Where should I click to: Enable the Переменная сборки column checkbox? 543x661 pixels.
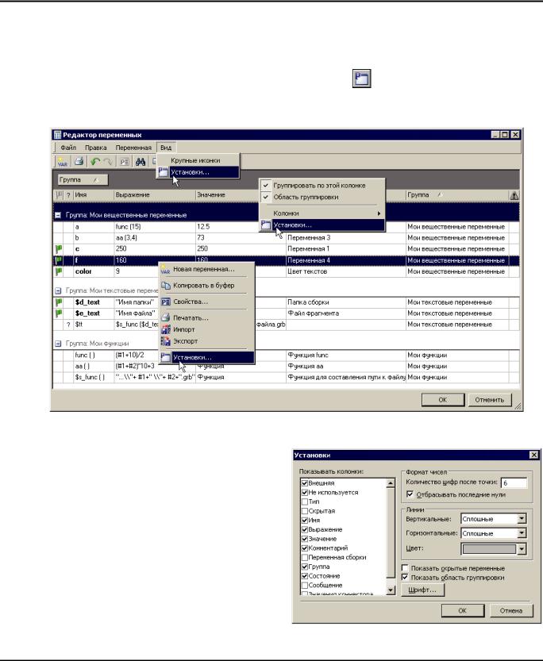click(x=304, y=557)
